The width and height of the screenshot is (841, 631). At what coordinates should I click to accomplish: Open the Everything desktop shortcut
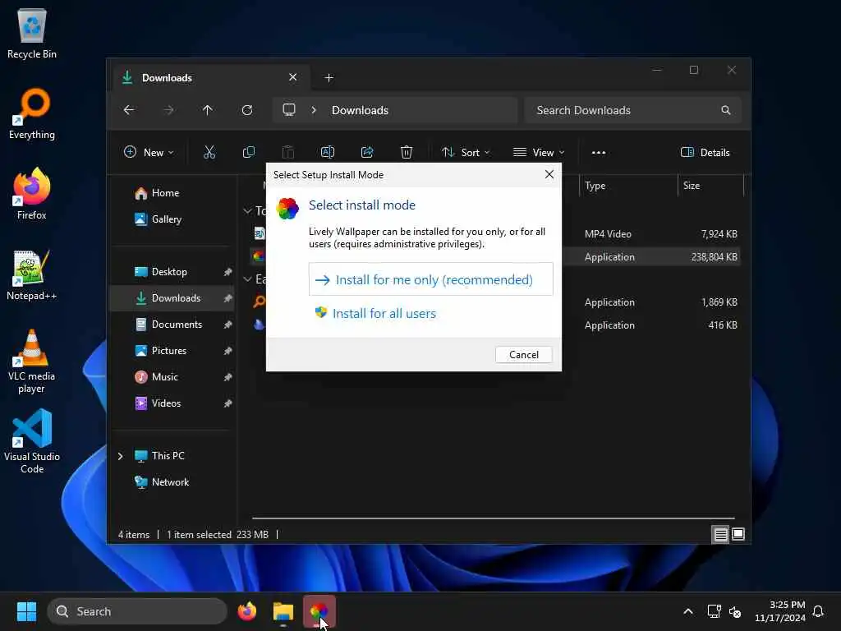[x=32, y=114]
